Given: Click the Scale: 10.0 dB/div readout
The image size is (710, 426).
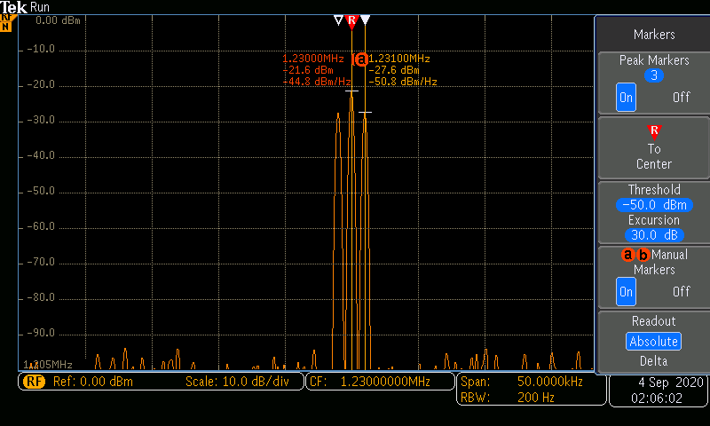Looking at the screenshot, I should coord(237,382).
